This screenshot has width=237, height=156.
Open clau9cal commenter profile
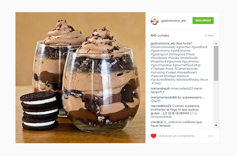(157, 122)
